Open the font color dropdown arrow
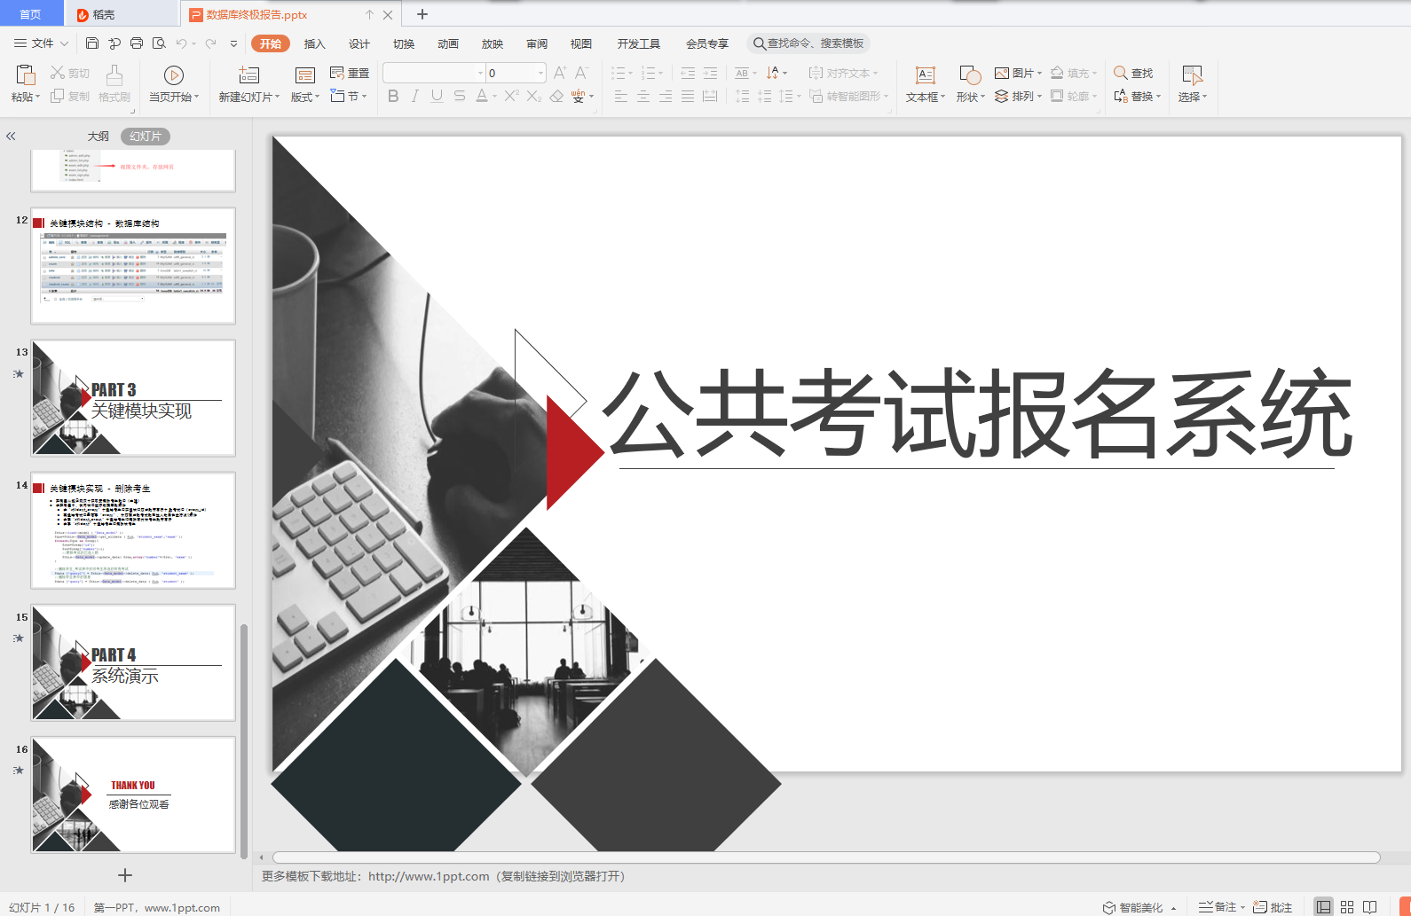The width and height of the screenshot is (1411, 916). pos(494,96)
